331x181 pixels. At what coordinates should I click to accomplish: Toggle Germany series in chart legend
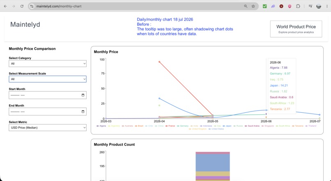(183, 126)
